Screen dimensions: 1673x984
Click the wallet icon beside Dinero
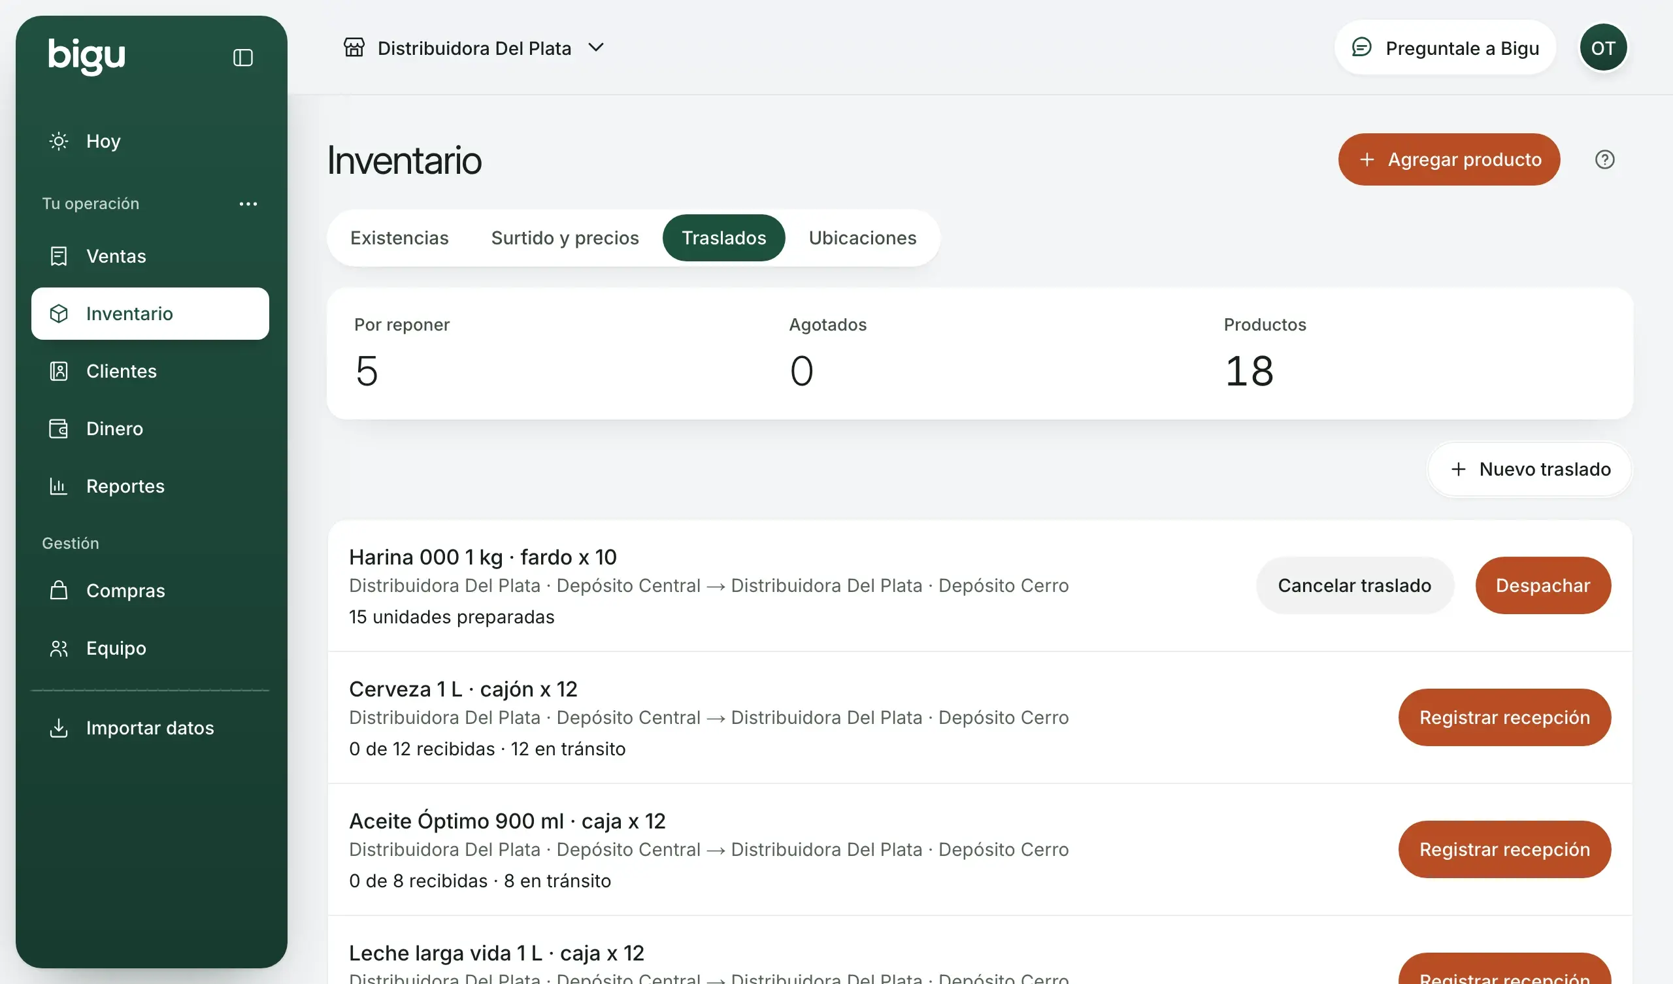pos(58,429)
